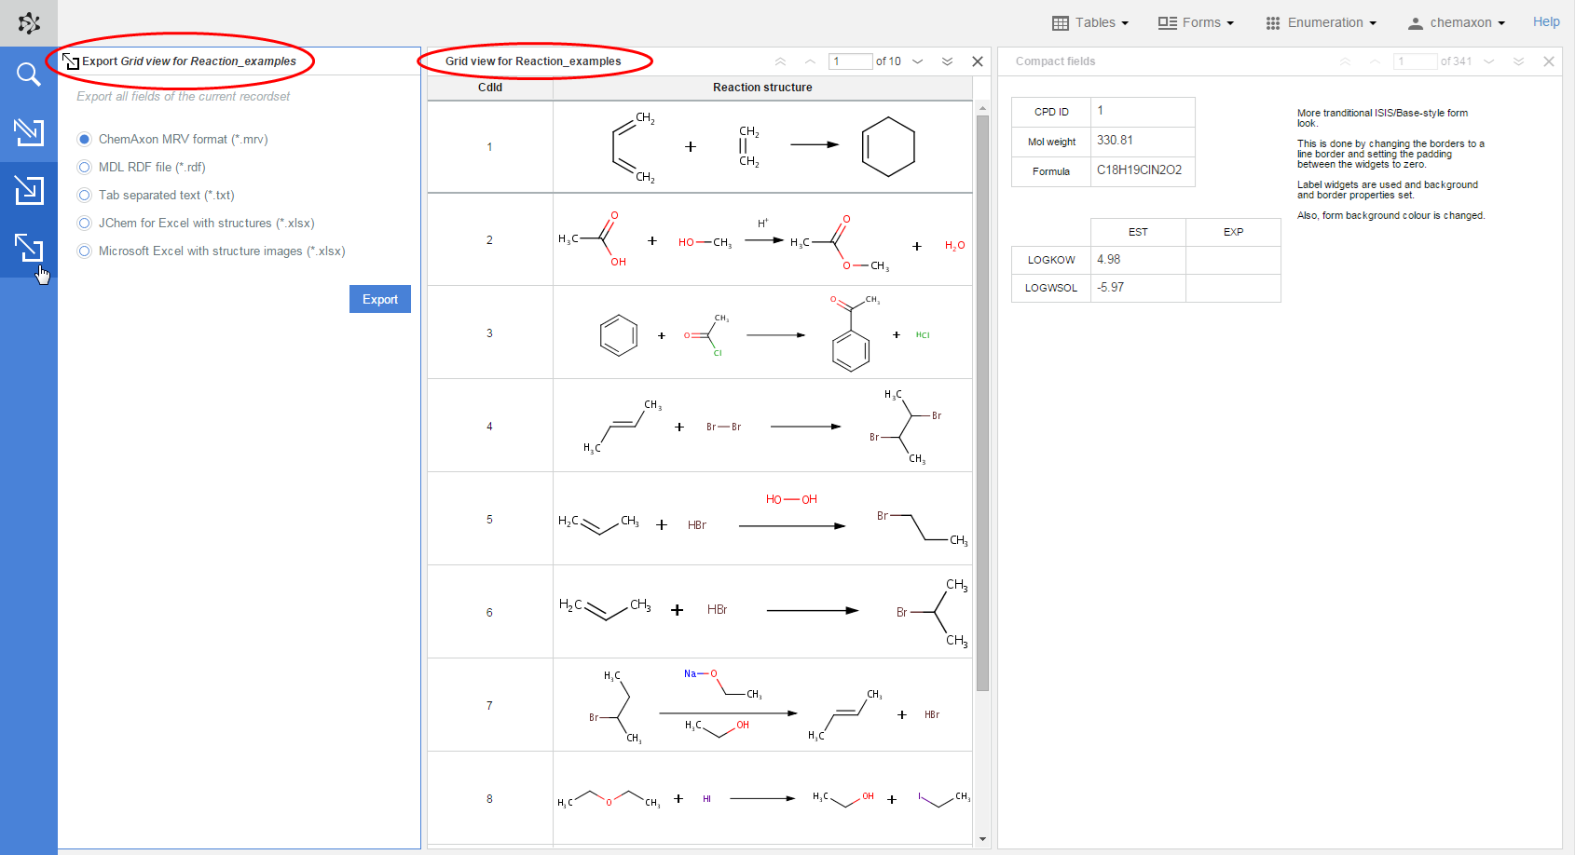1575x855 pixels.
Task: Open the Help link
Action: pyautogui.click(x=1546, y=22)
